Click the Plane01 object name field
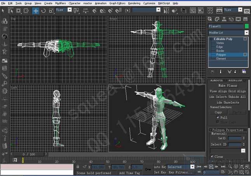This screenshot has width=251, height=176. coord(226,26)
